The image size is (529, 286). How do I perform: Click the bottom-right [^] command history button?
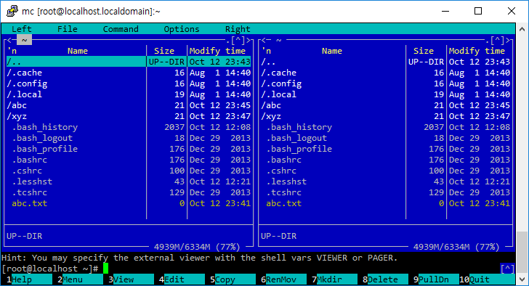pyautogui.click(x=507, y=269)
